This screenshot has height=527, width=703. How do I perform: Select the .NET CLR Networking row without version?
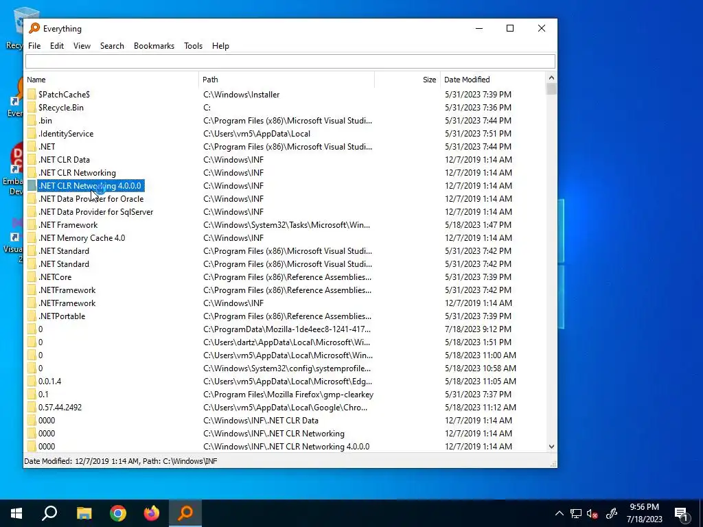pyautogui.click(x=77, y=172)
